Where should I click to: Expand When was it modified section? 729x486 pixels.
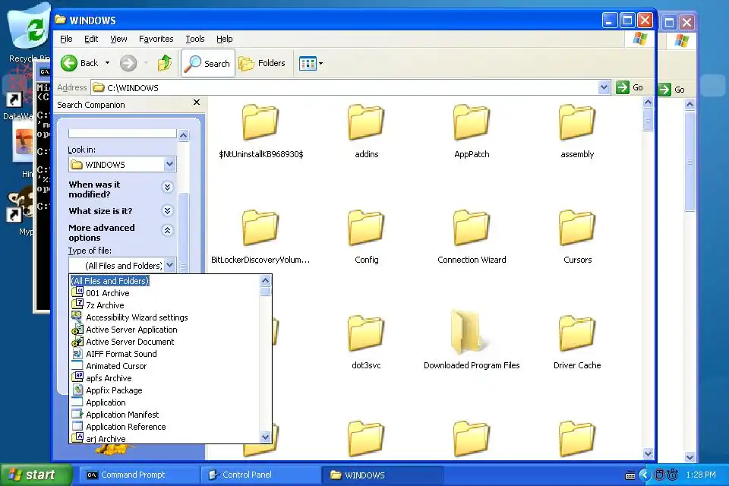167,187
